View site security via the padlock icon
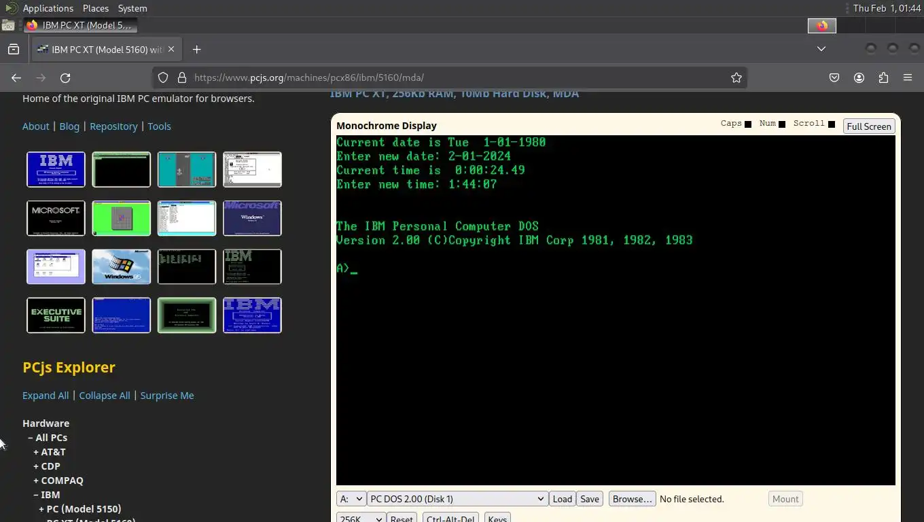924x522 pixels. 181,77
